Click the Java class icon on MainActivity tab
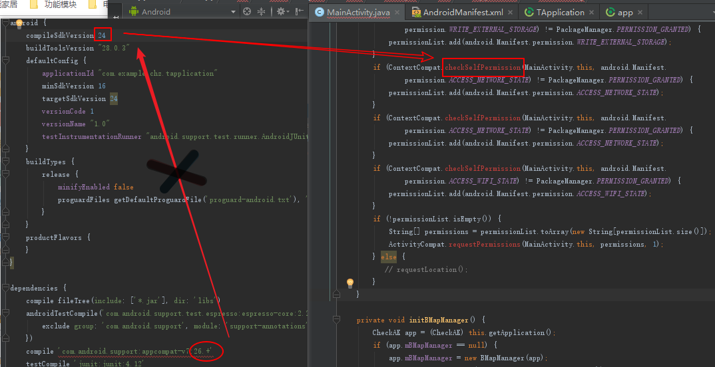Viewport: 715px width, 367px height. [319, 12]
